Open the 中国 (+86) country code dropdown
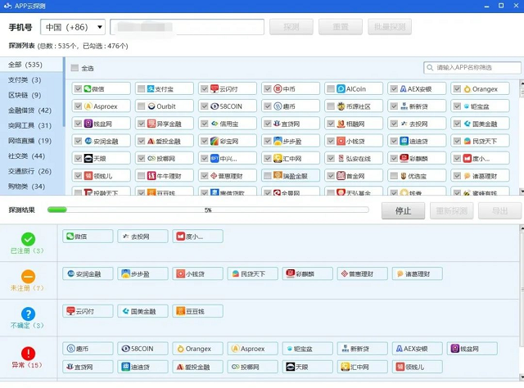The height and width of the screenshot is (388, 524). click(73, 27)
